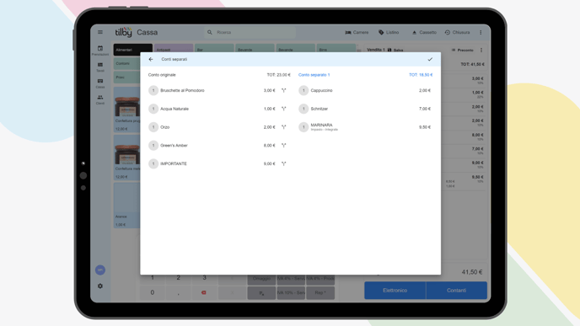The image size is (580, 326).
Task: Click the Bruschette al Pomodoro item name
Action: 182,91
